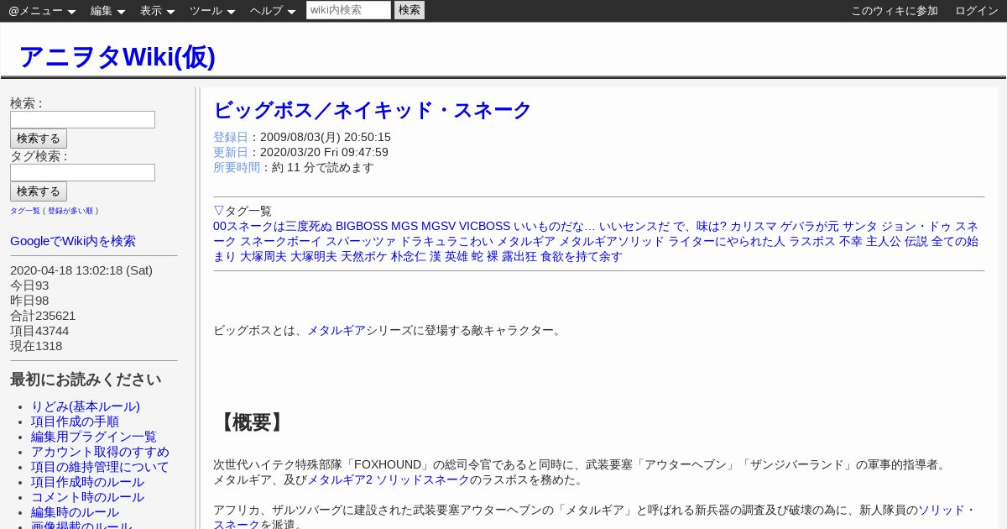Click the 天然ボケ tag

tap(364, 256)
